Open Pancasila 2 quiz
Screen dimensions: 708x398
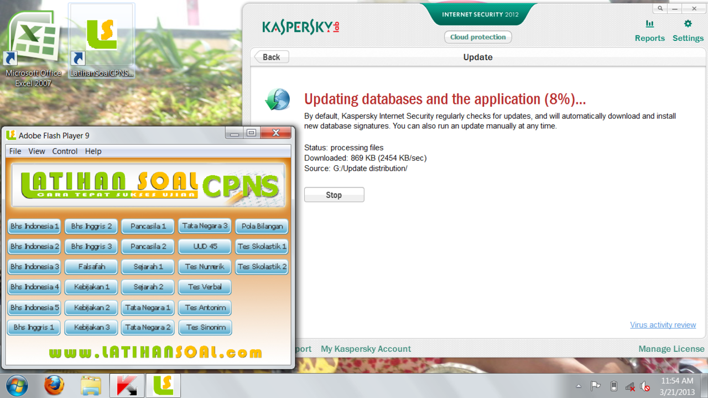coord(148,246)
